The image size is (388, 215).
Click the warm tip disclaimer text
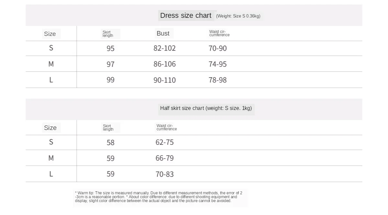pos(159,197)
